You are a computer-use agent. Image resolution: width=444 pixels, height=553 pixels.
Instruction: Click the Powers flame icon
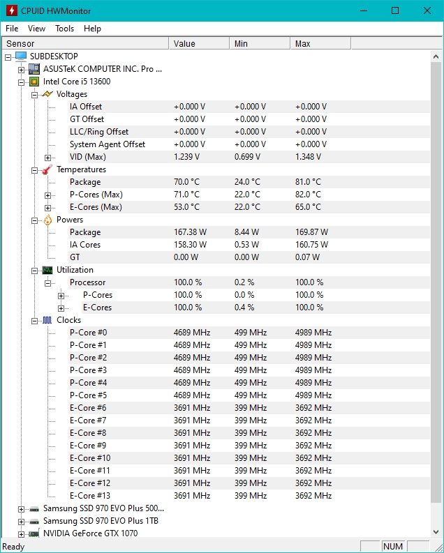(x=47, y=220)
